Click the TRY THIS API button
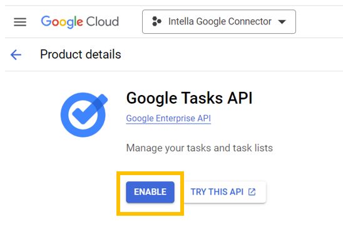The width and height of the screenshot is (343, 232). [225, 192]
